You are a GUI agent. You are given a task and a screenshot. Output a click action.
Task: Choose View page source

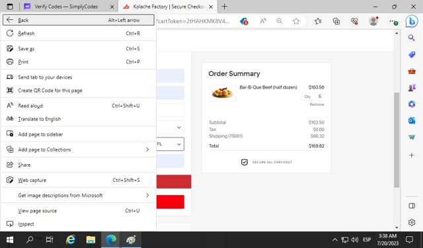[78, 211]
